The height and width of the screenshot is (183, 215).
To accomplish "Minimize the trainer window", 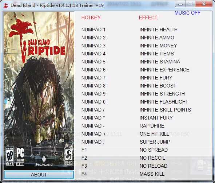I will click(x=180, y=4).
